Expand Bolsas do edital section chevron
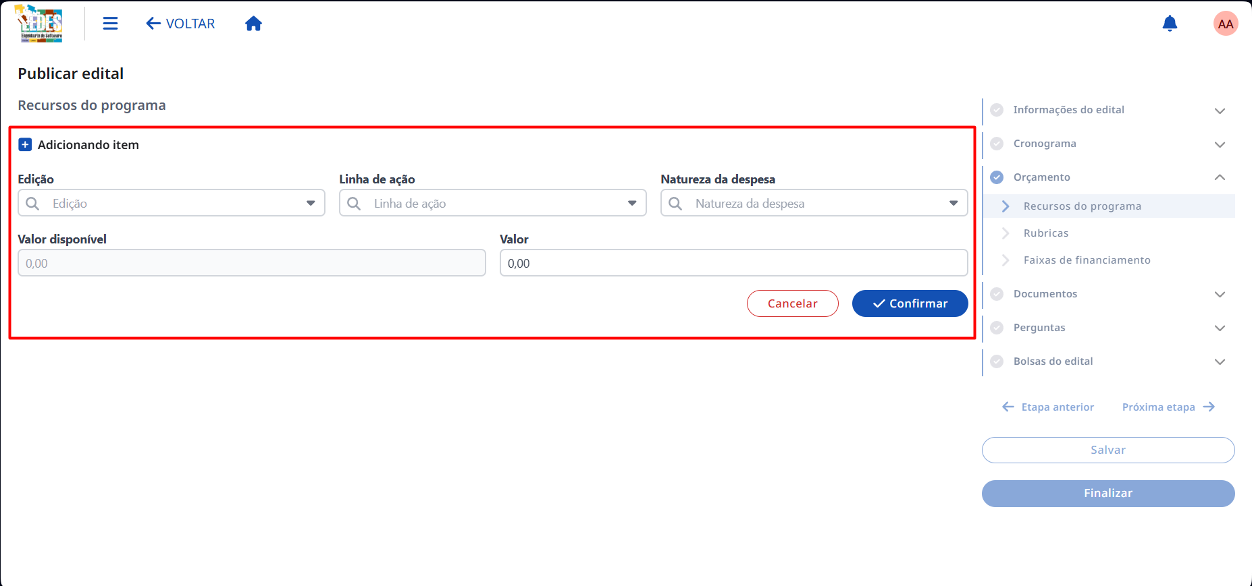 click(1220, 361)
